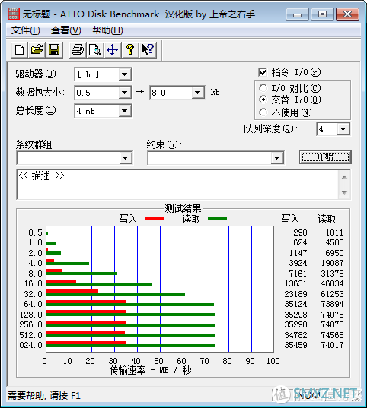367x408 pixels.
Task: Click the green 读取 legend swatch
Action: [x=217, y=219]
